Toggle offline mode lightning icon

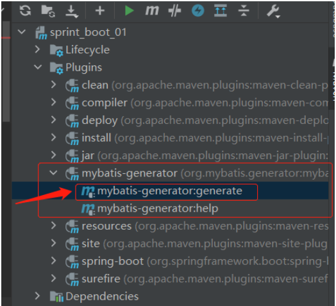(197, 10)
